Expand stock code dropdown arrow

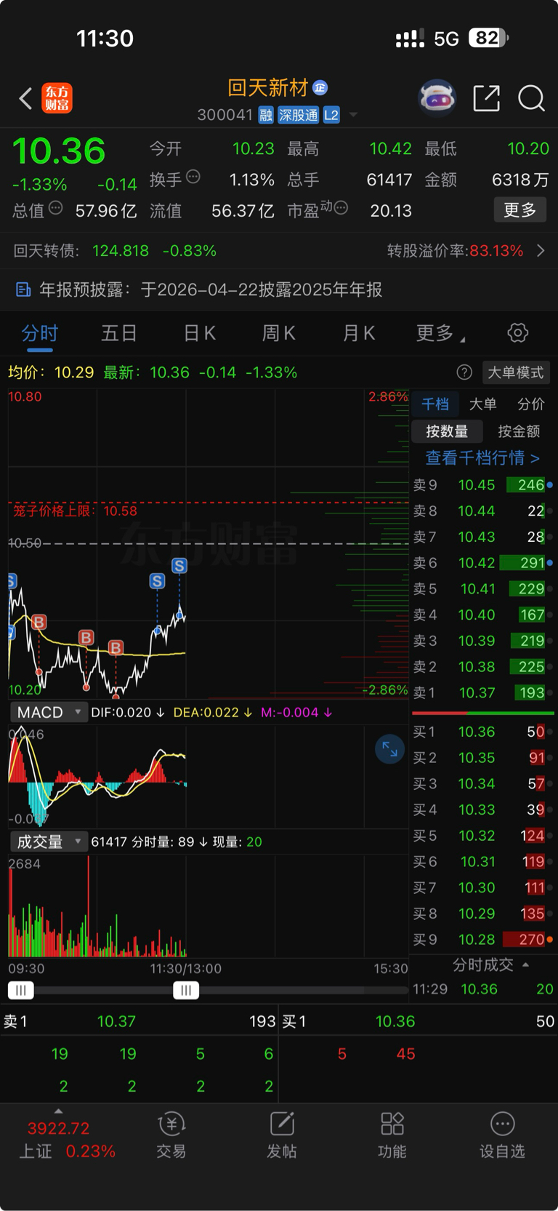click(x=353, y=115)
